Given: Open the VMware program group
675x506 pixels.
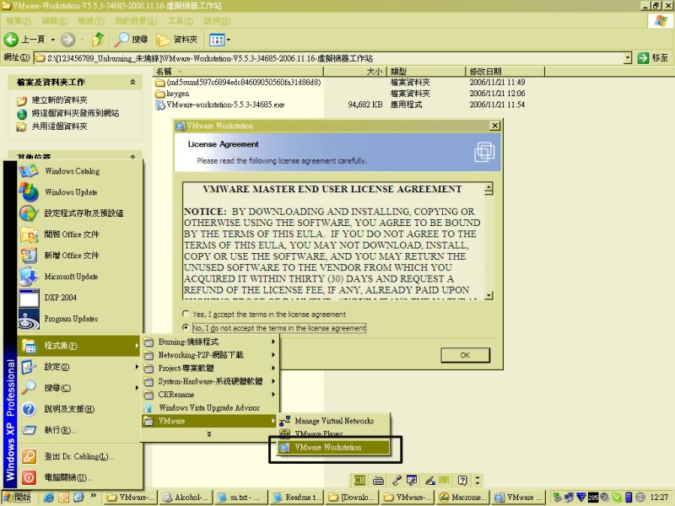Looking at the screenshot, I should coord(210,421).
